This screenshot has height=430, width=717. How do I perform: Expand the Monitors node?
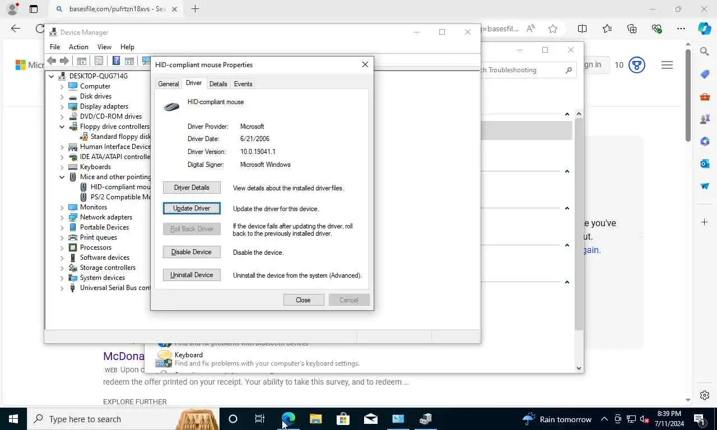tap(62, 207)
